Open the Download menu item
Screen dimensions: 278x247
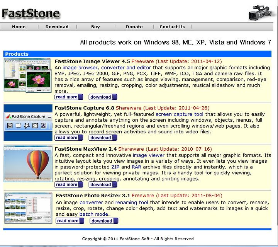point(57,27)
